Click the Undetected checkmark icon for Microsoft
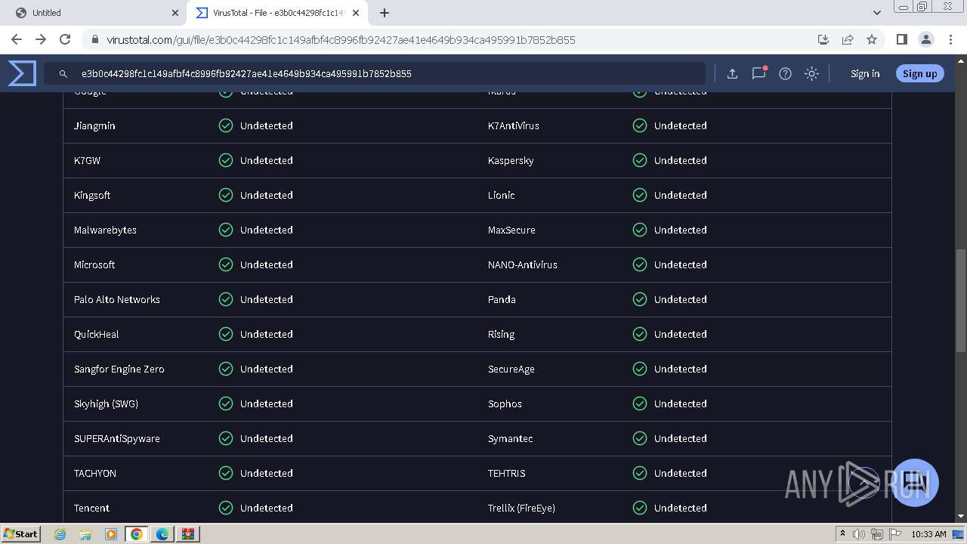Image resolution: width=967 pixels, height=544 pixels. point(226,264)
